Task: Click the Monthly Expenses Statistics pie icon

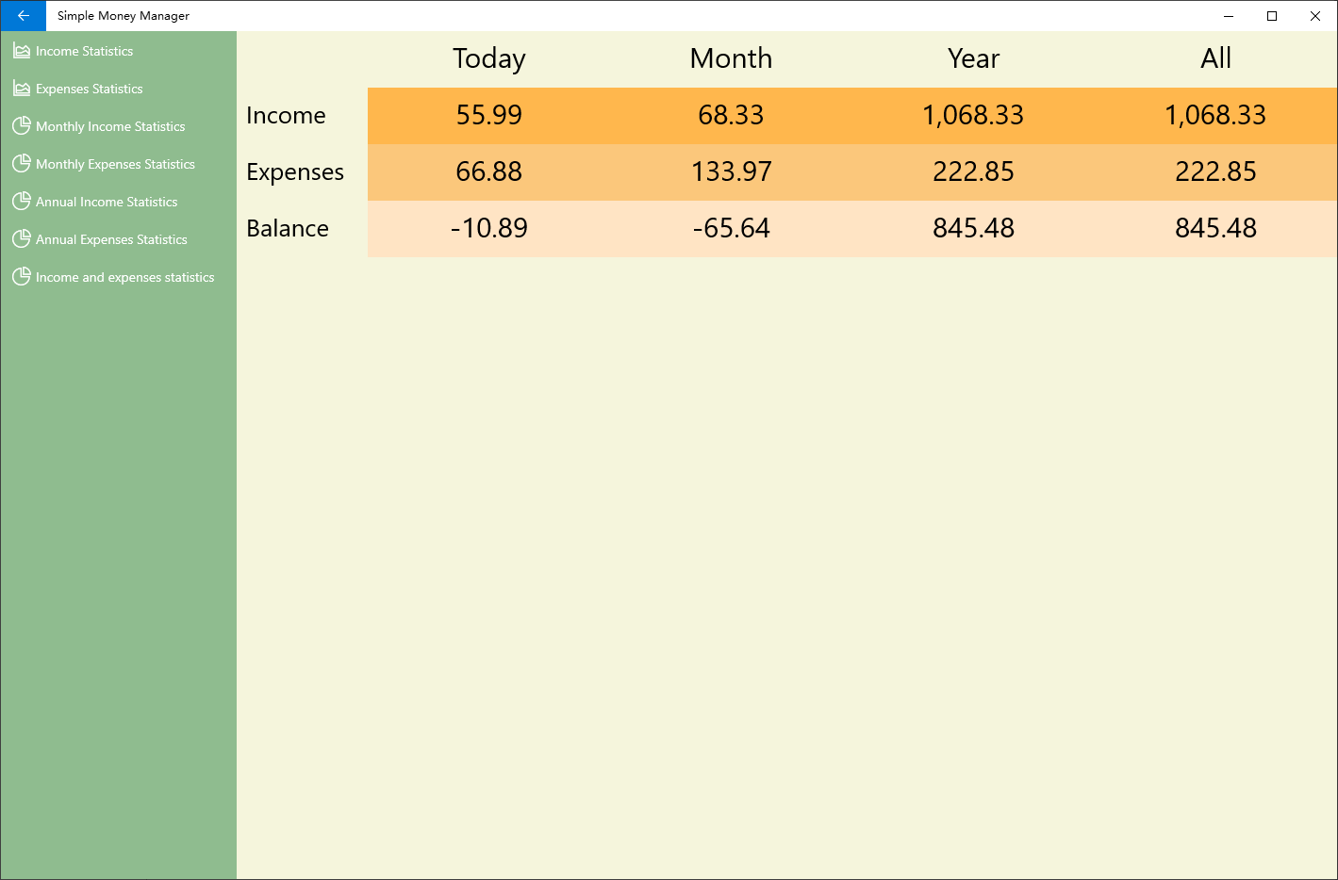Action: click(21, 163)
